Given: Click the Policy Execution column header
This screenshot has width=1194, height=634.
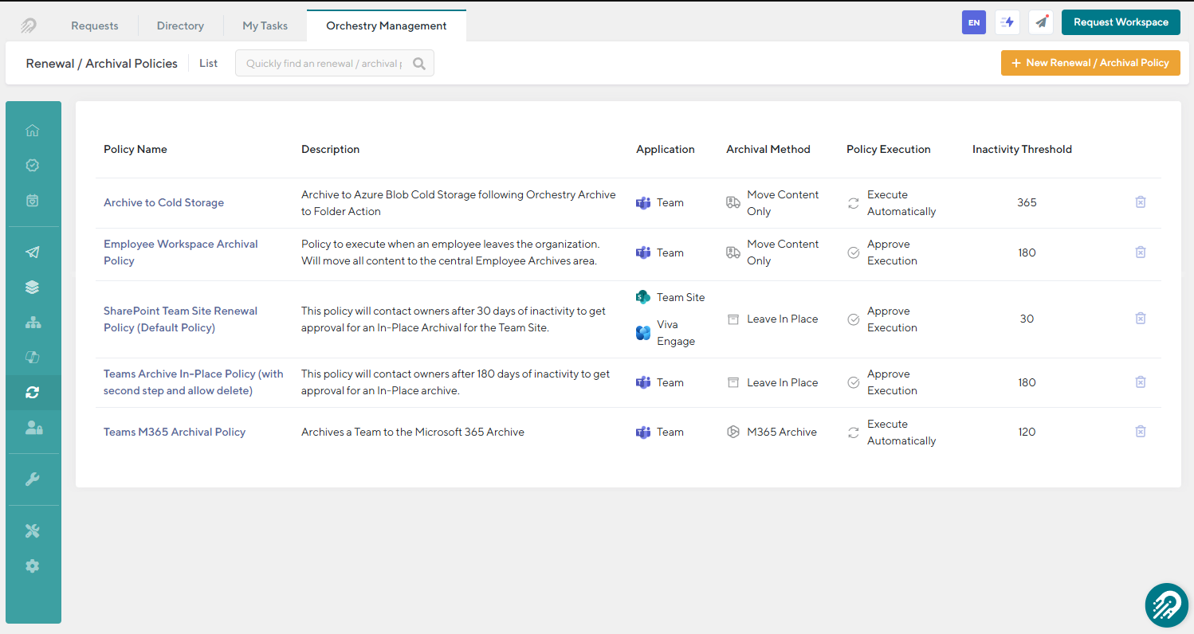Looking at the screenshot, I should click(889, 149).
